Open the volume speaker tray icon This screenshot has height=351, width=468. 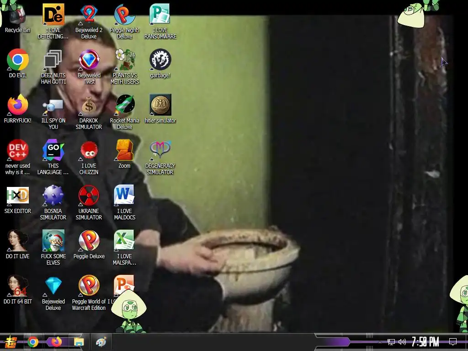point(402,342)
